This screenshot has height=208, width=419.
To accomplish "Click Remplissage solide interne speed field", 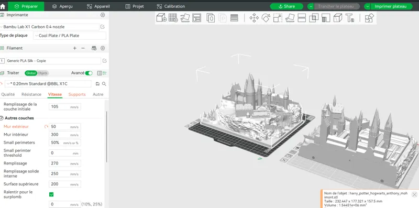I will (x=64, y=174).
